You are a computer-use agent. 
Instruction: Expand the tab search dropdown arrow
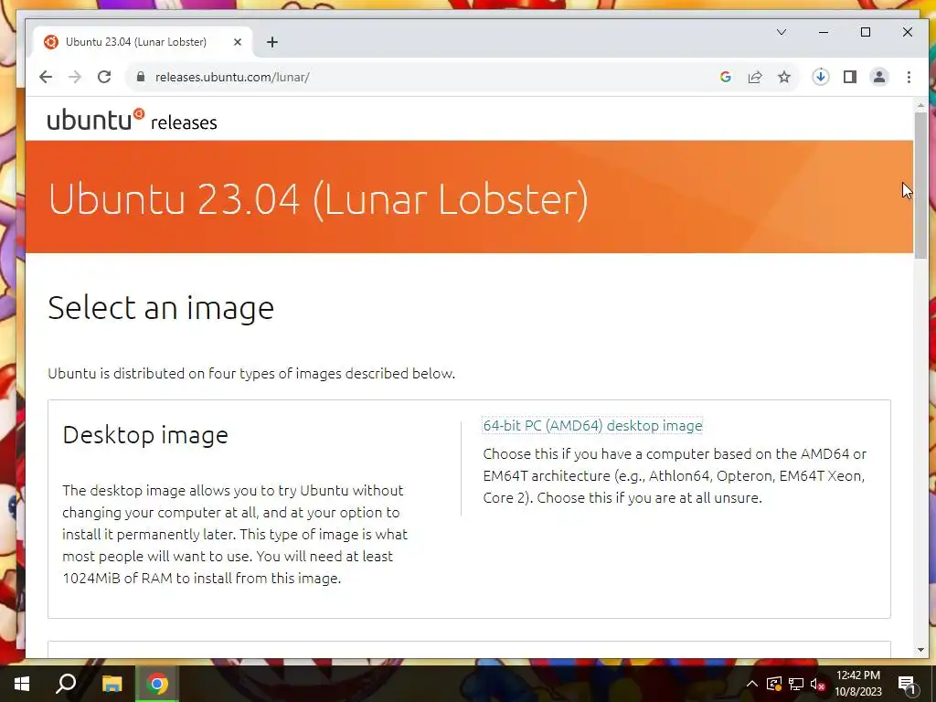tap(782, 32)
